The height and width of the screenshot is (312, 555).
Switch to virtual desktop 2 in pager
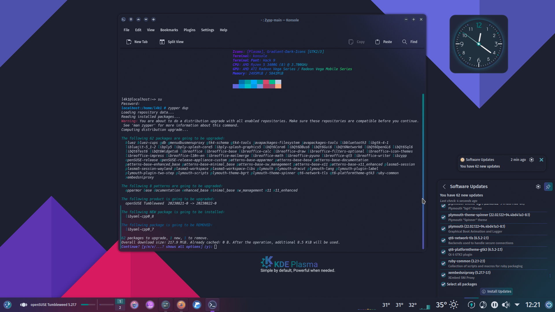pos(120,308)
